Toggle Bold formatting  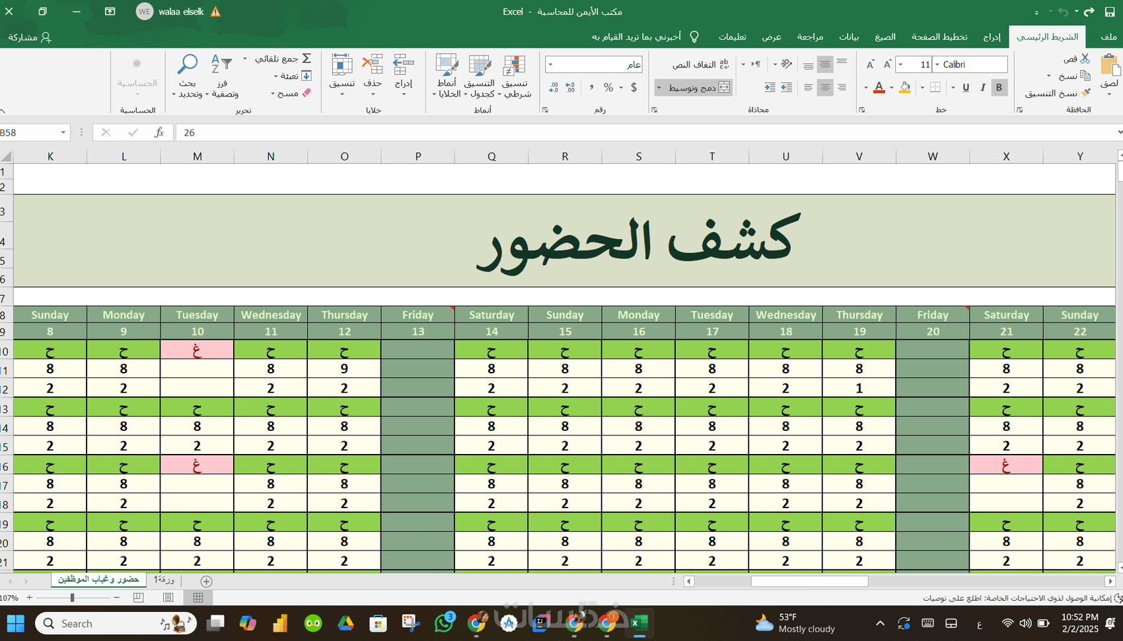999,87
